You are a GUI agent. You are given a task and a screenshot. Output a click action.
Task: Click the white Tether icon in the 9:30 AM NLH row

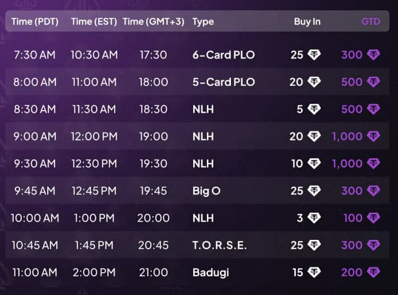coord(314,164)
